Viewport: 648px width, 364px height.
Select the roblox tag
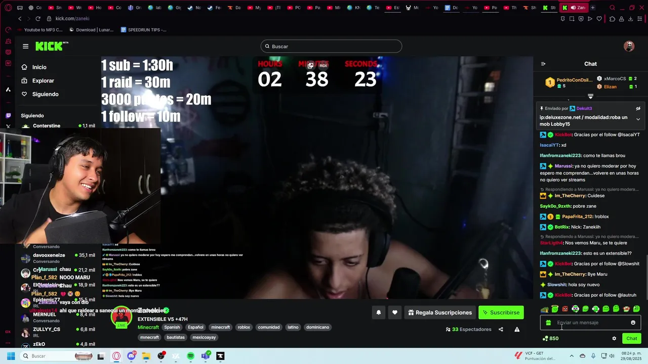click(244, 327)
